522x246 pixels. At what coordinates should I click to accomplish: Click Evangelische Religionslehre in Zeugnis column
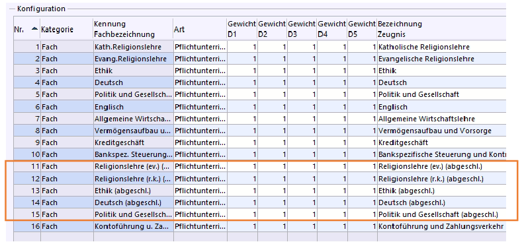pyautogui.click(x=441, y=59)
